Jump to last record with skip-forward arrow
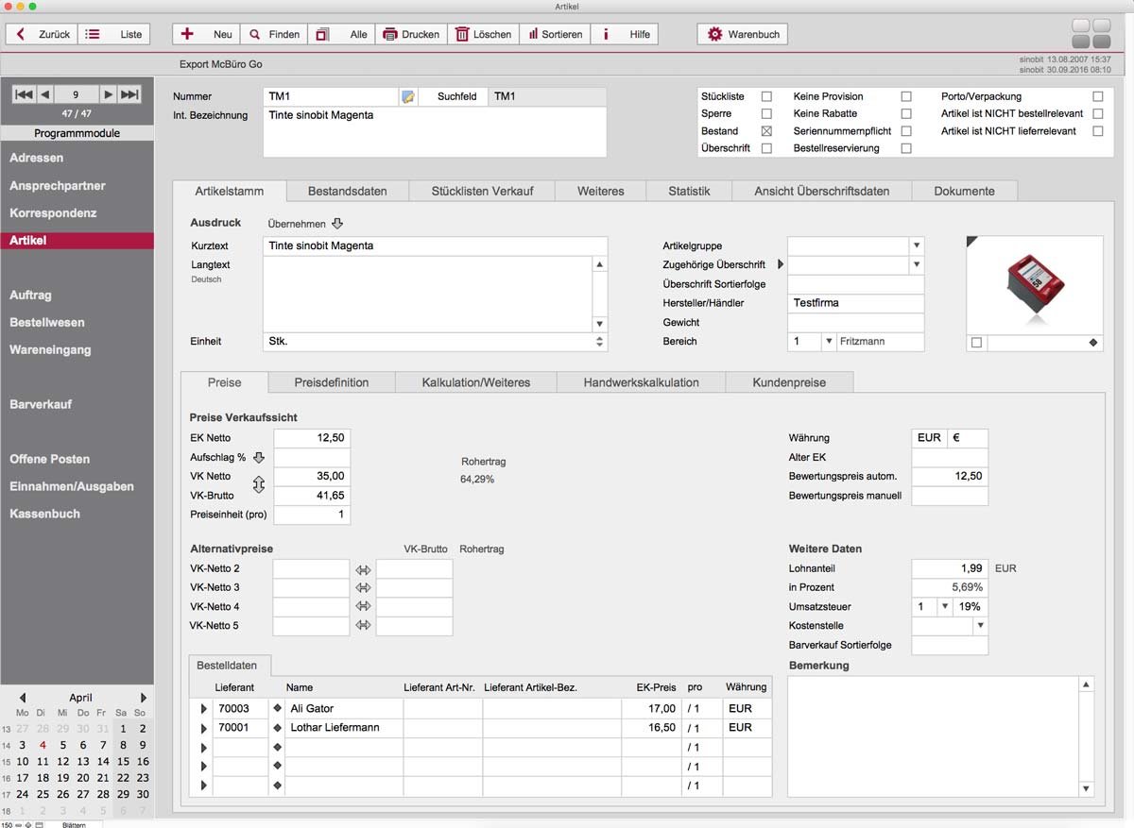The image size is (1134, 828). (130, 94)
